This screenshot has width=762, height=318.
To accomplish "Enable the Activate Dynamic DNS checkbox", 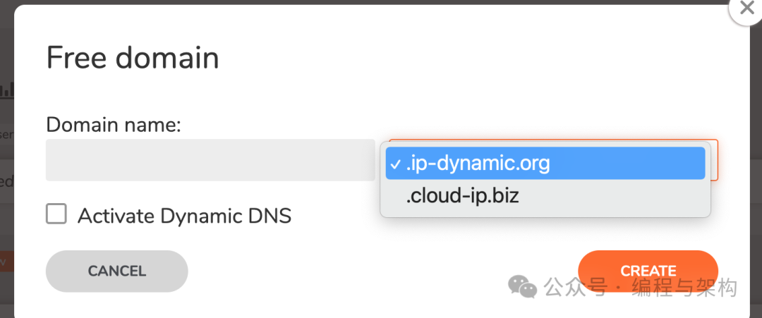I will [56, 214].
